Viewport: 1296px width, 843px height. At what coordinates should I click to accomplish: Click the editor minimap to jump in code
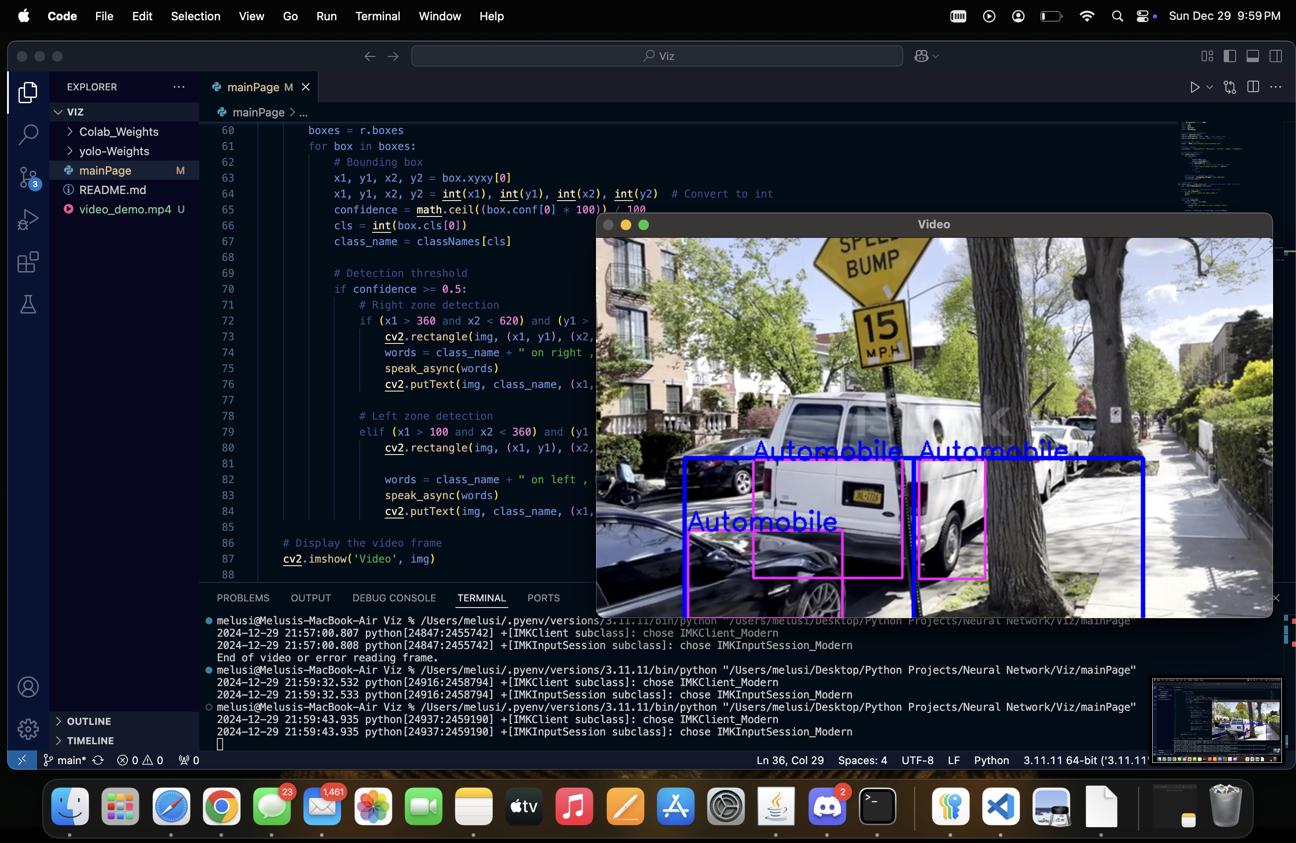pos(1209,164)
